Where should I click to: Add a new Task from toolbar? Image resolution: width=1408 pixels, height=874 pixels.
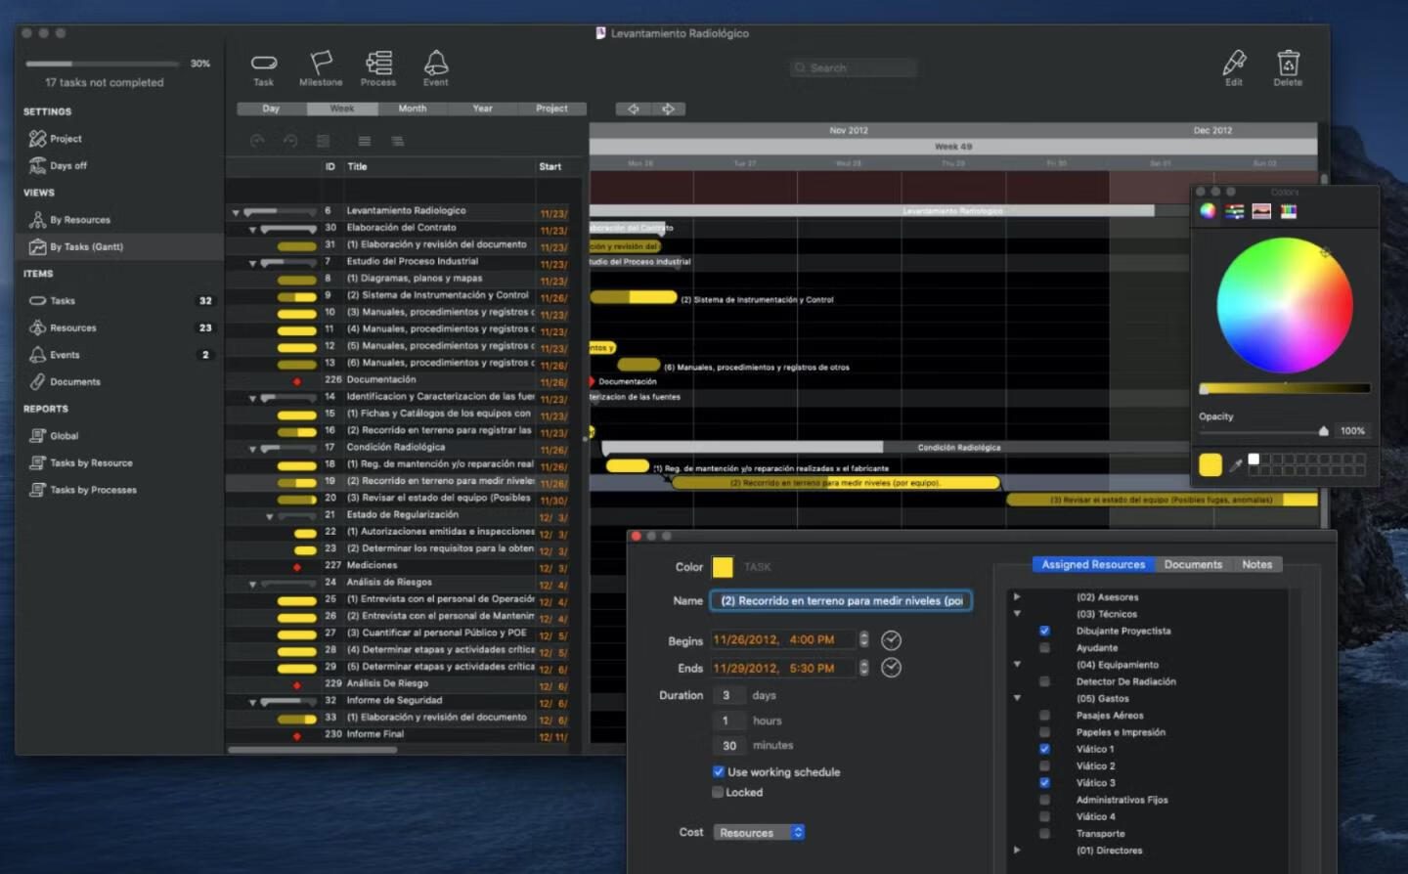263,65
